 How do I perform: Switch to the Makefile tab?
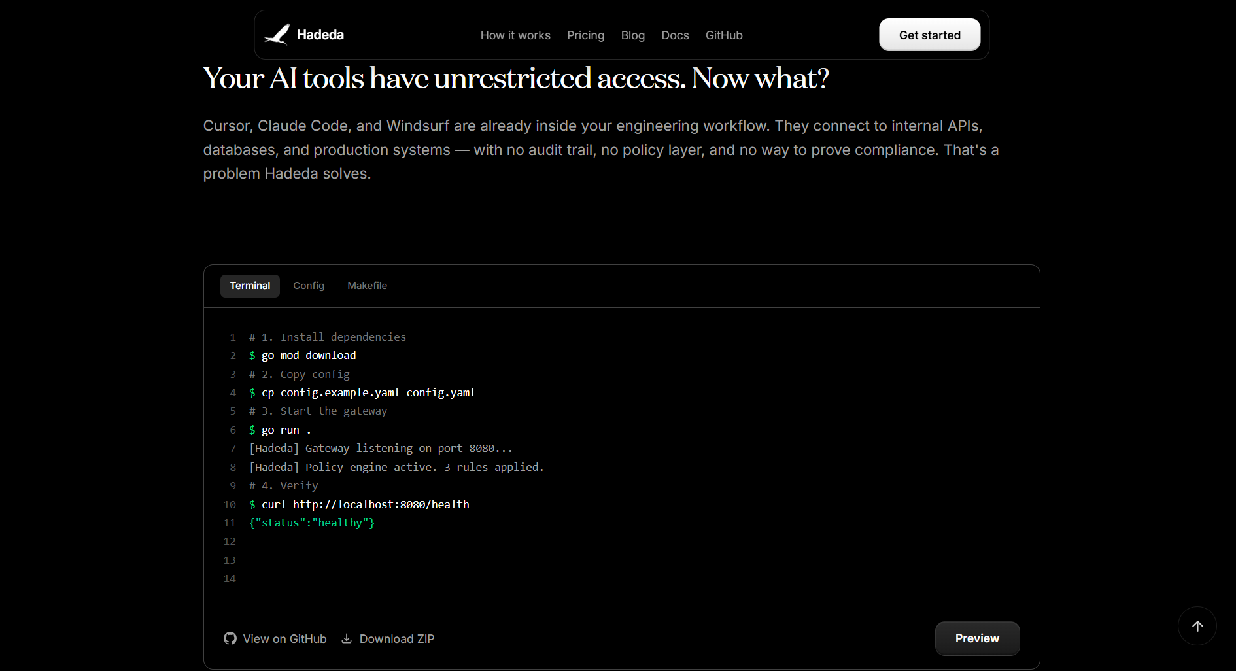pos(367,286)
